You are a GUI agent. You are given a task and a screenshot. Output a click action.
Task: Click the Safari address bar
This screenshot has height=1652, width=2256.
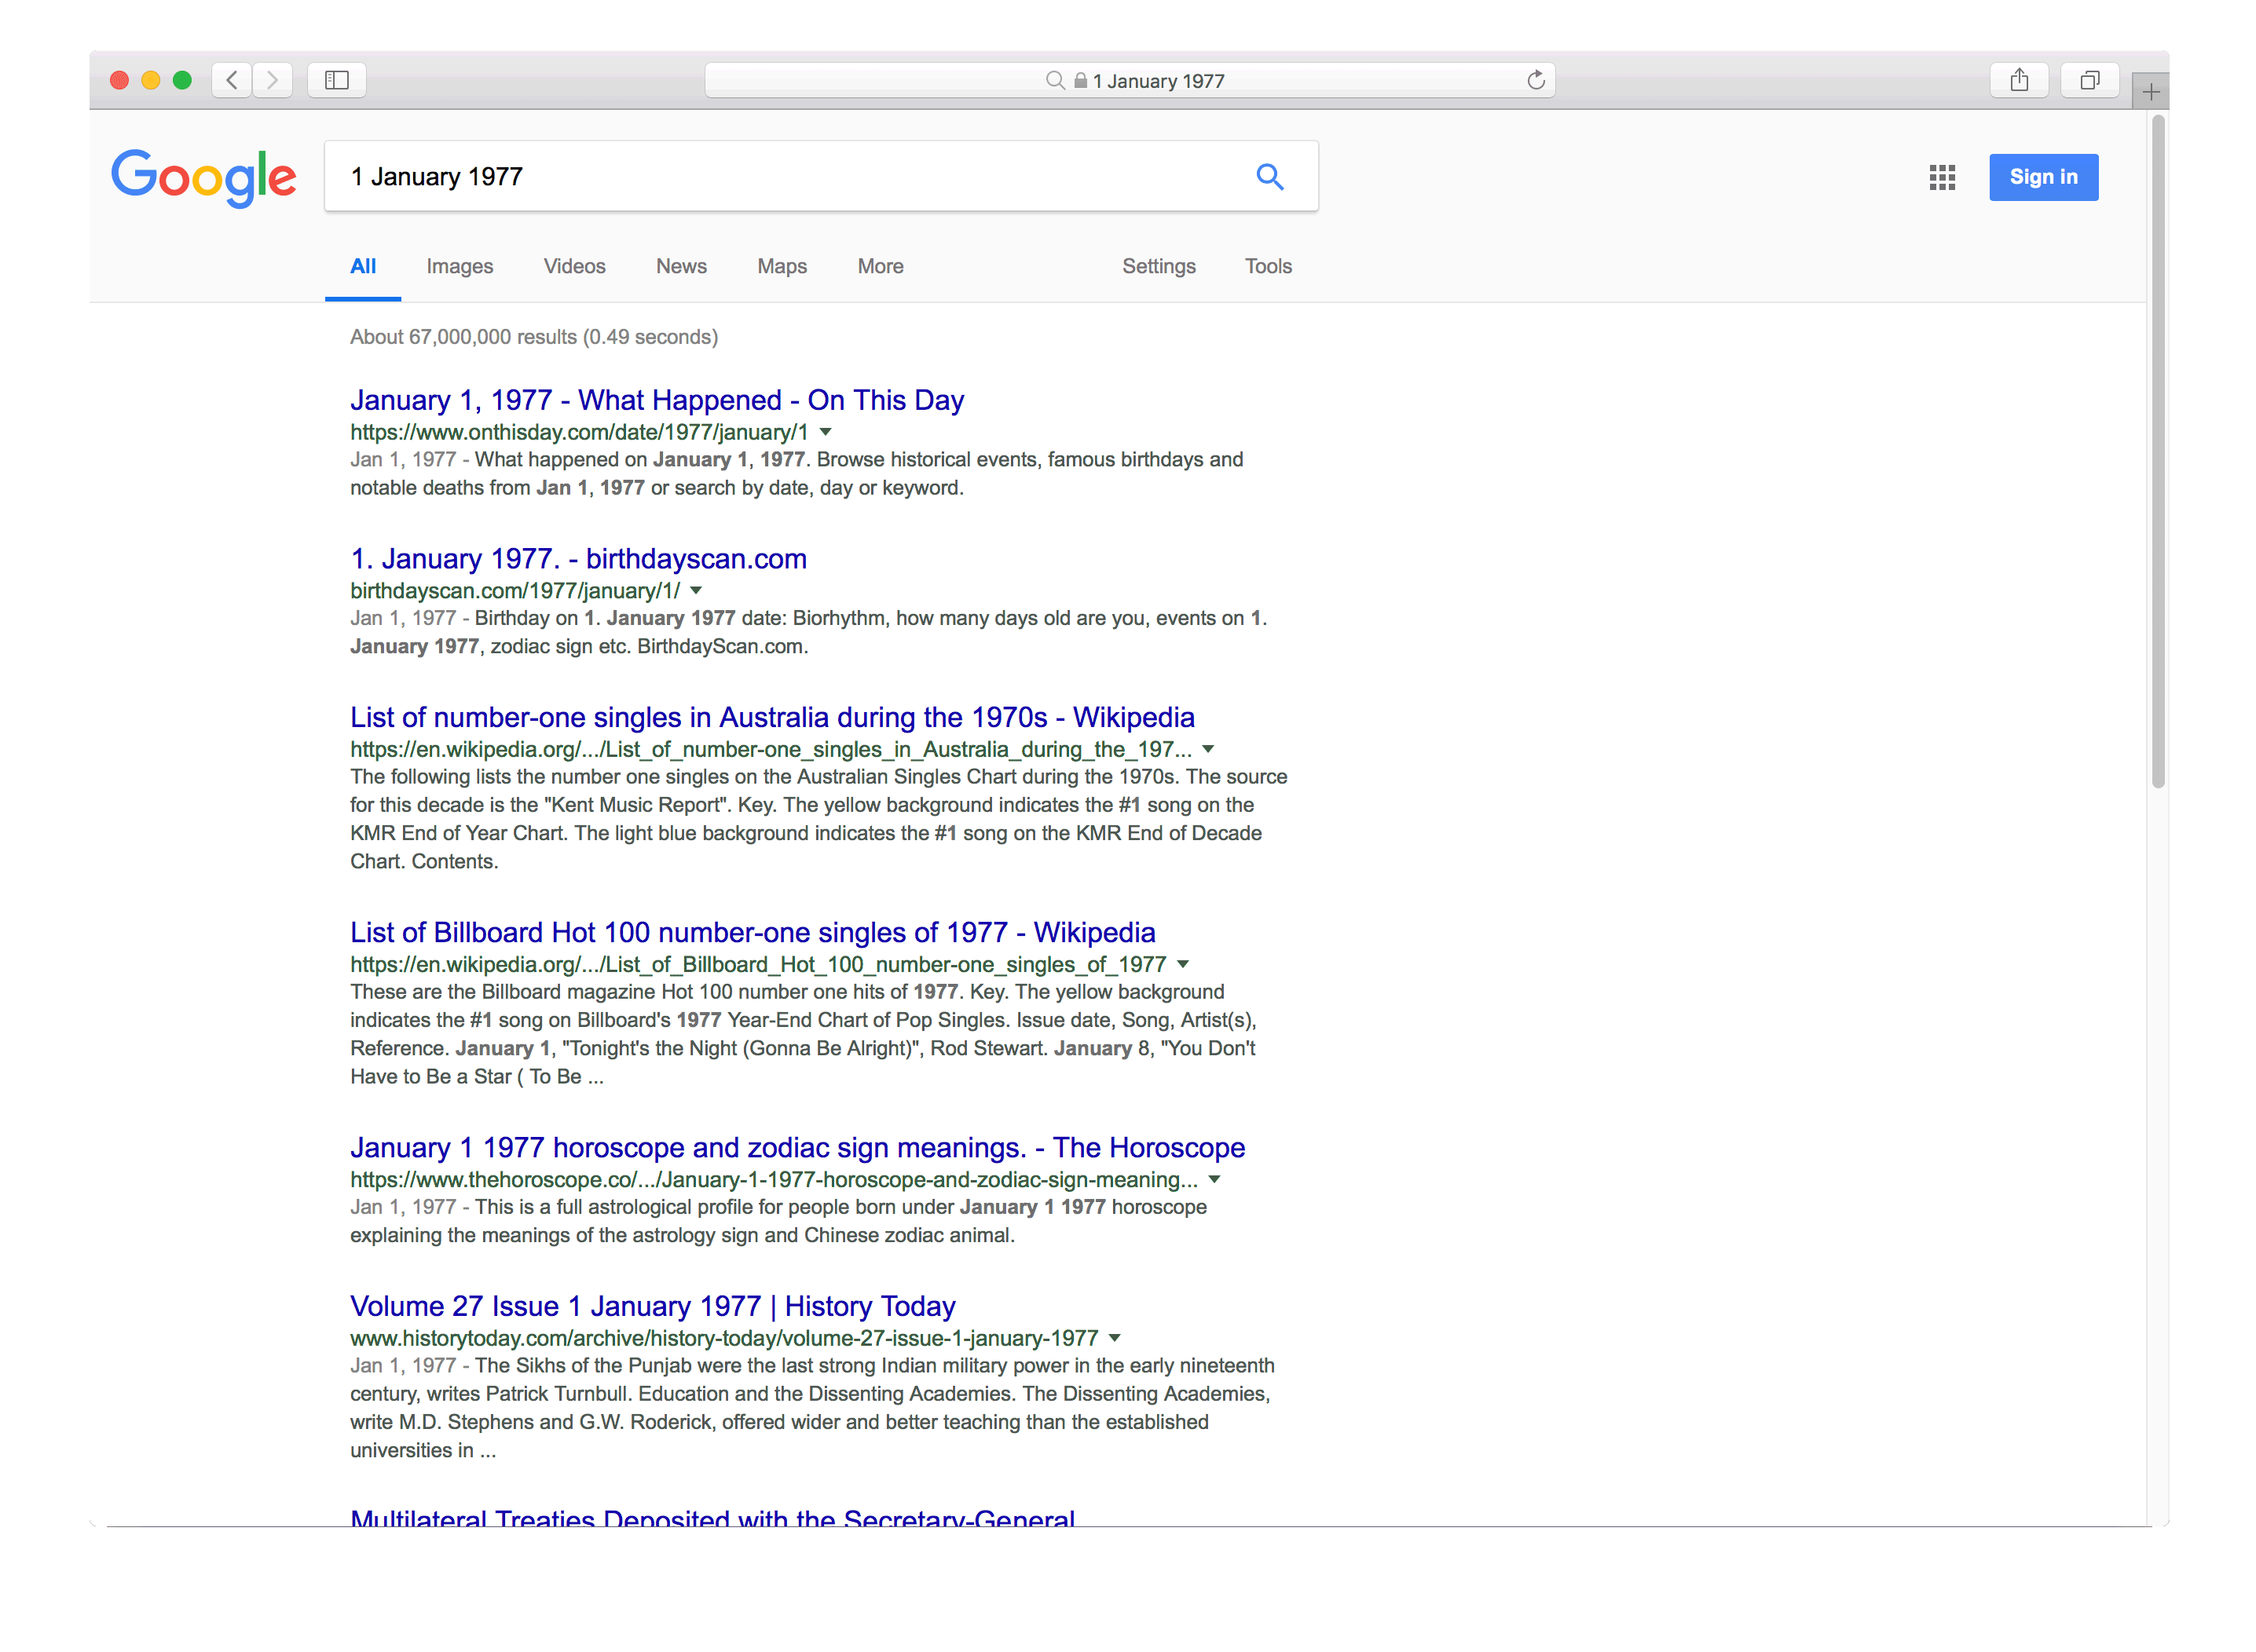(x=1130, y=80)
